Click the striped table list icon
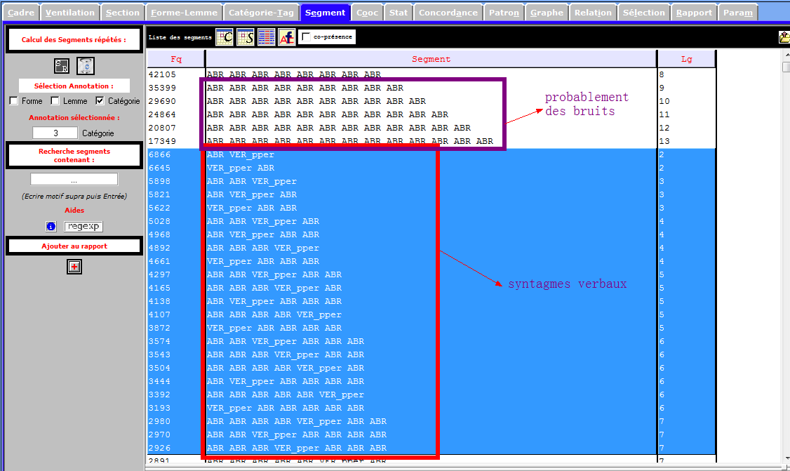This screenshot has height=471, width=790. coord(267,37)
